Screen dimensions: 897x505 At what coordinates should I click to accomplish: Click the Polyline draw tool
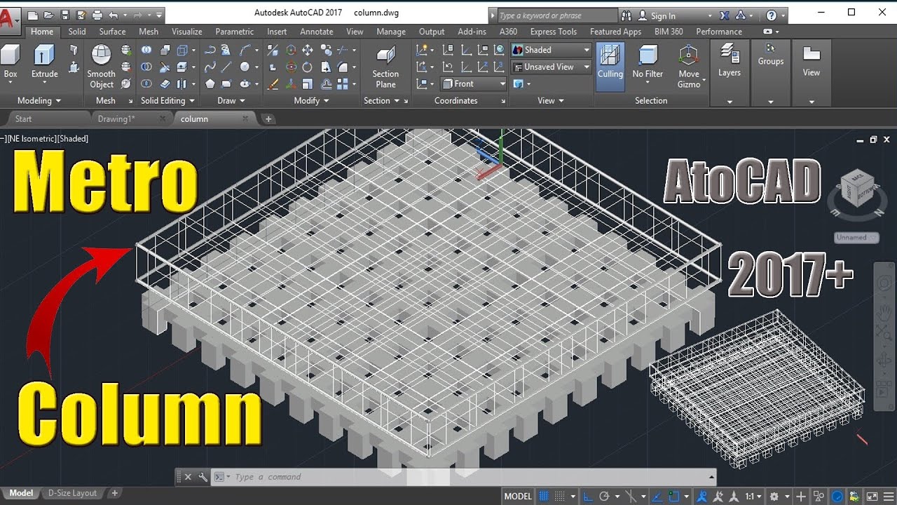tap(210, 50)
